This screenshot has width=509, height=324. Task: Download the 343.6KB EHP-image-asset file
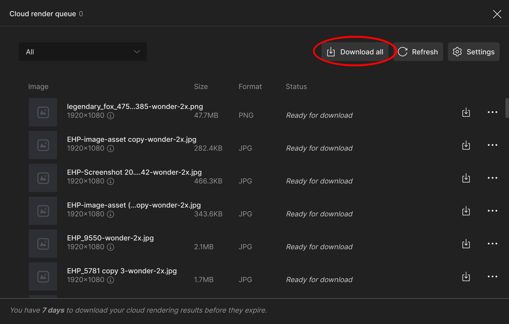click(466, 211)
